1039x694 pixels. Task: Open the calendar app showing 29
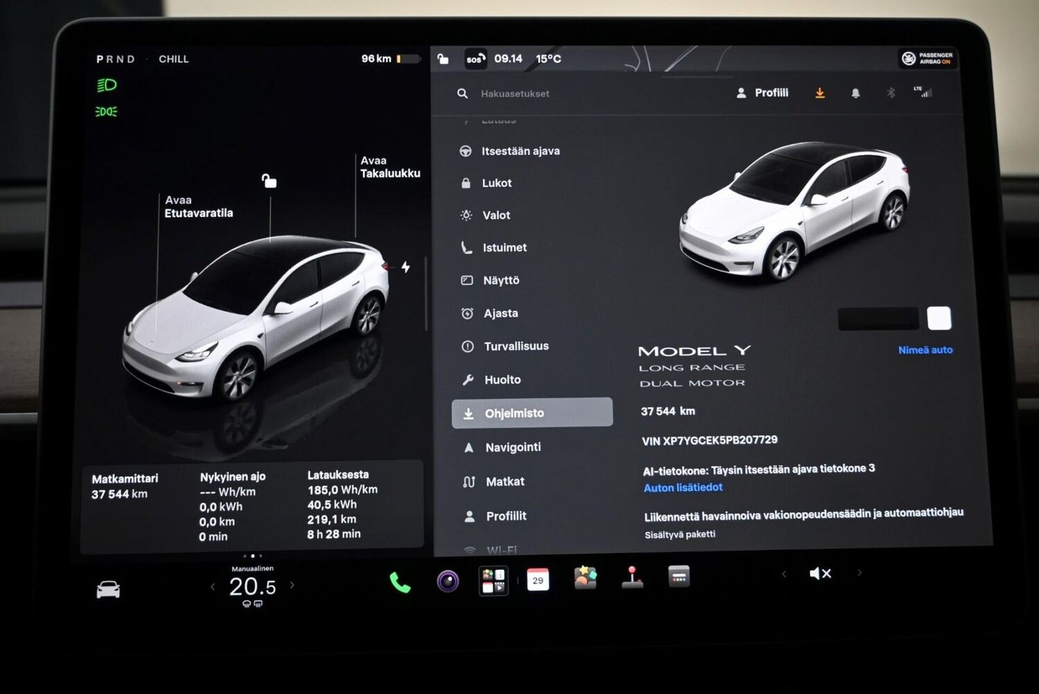click(538, 579)
